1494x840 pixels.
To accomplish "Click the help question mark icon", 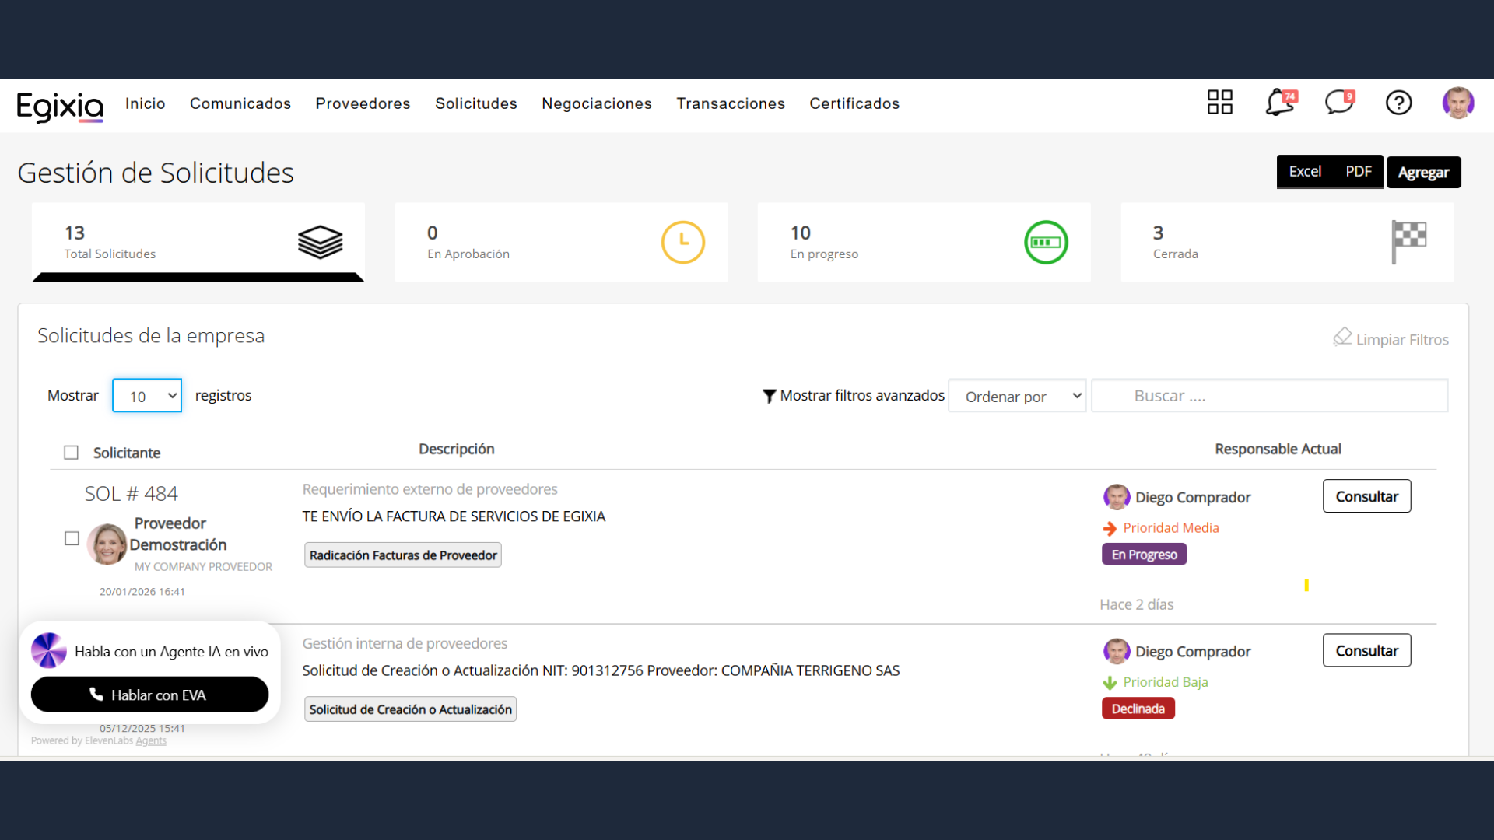I will [x=1398, y=103].
